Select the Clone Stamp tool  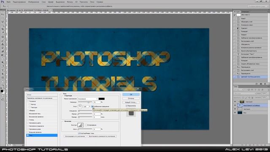tap(3, 44)
